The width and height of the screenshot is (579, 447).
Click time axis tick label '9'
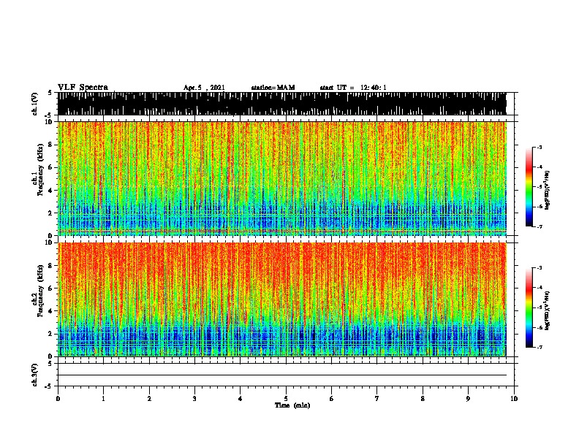[468, 399]
